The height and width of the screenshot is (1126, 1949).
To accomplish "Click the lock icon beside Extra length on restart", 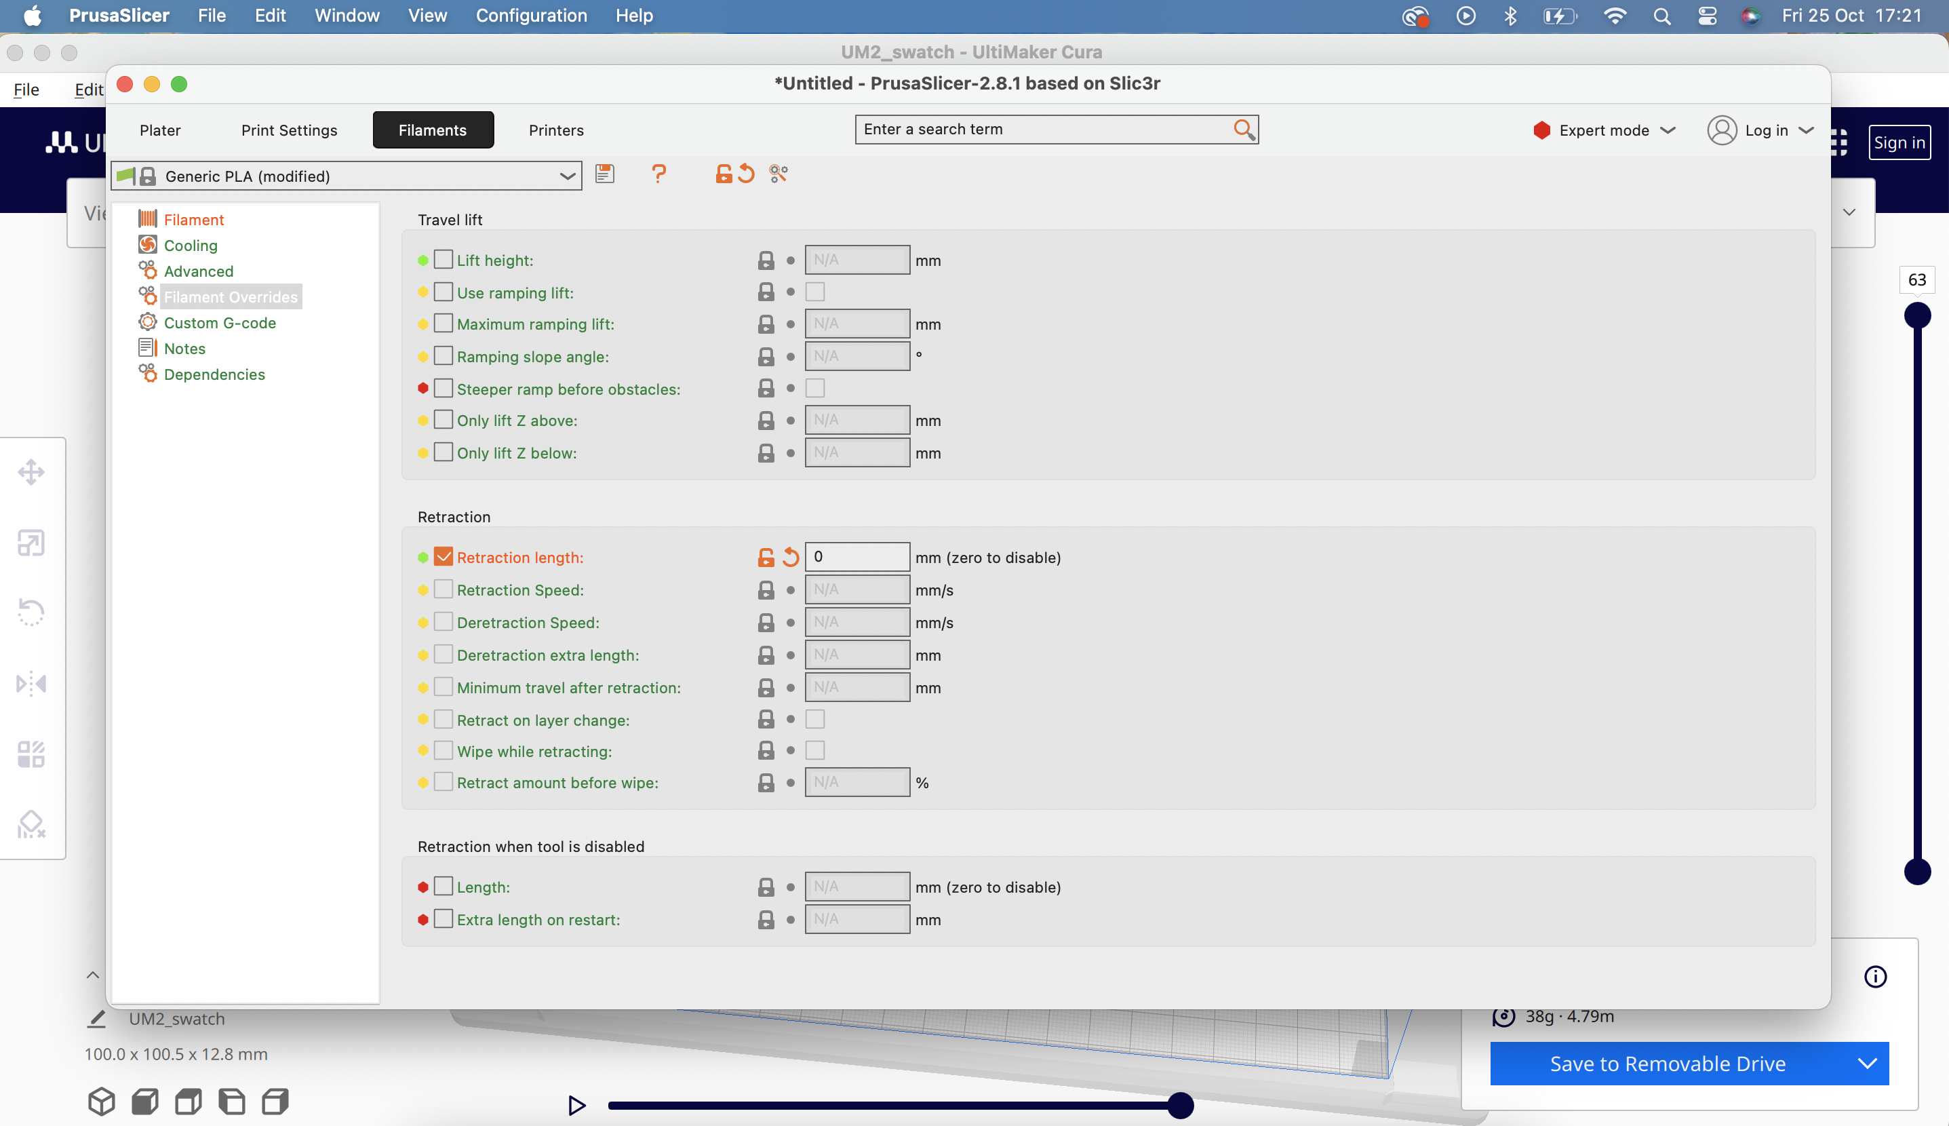I will (766, 920).
